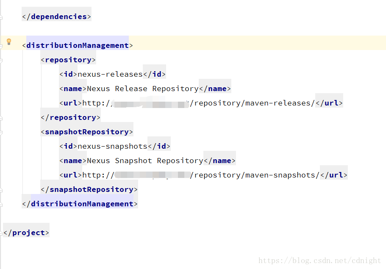Click closing </name> tag after Snapshot Repository

219,161
